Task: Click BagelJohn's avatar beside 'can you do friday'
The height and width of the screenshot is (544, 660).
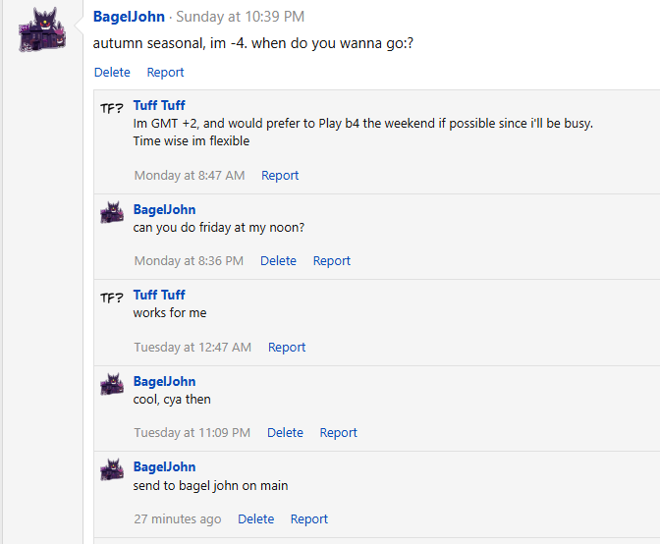Action: (112, 212)
